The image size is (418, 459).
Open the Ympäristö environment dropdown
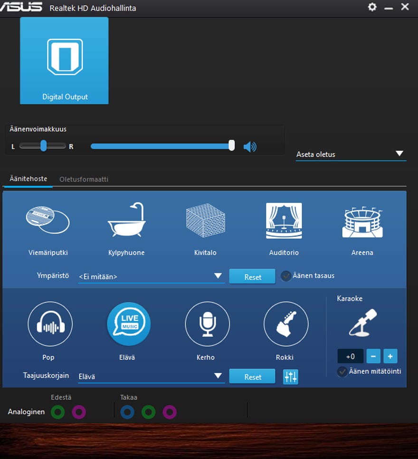(x=152, y=277)
